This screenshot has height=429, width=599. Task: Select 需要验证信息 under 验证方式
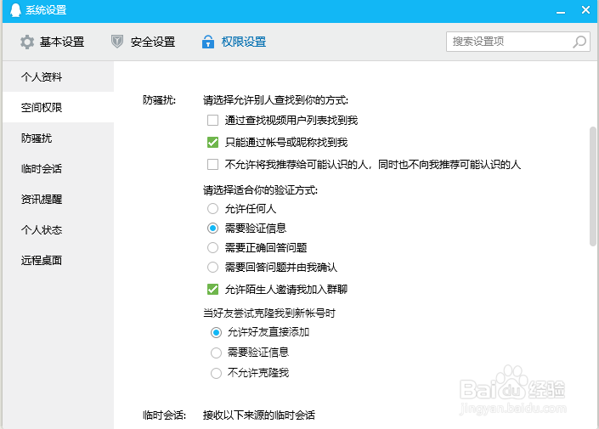pos(212,228)
